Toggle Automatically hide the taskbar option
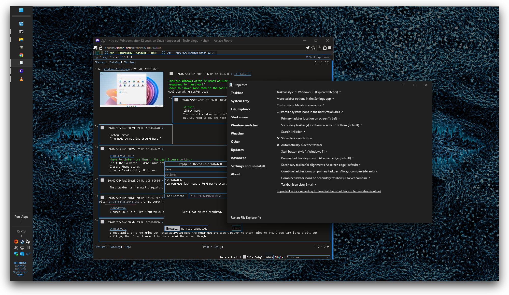This screenshot has width=509, height=295. pyautogui.click(x=299, y=145)
